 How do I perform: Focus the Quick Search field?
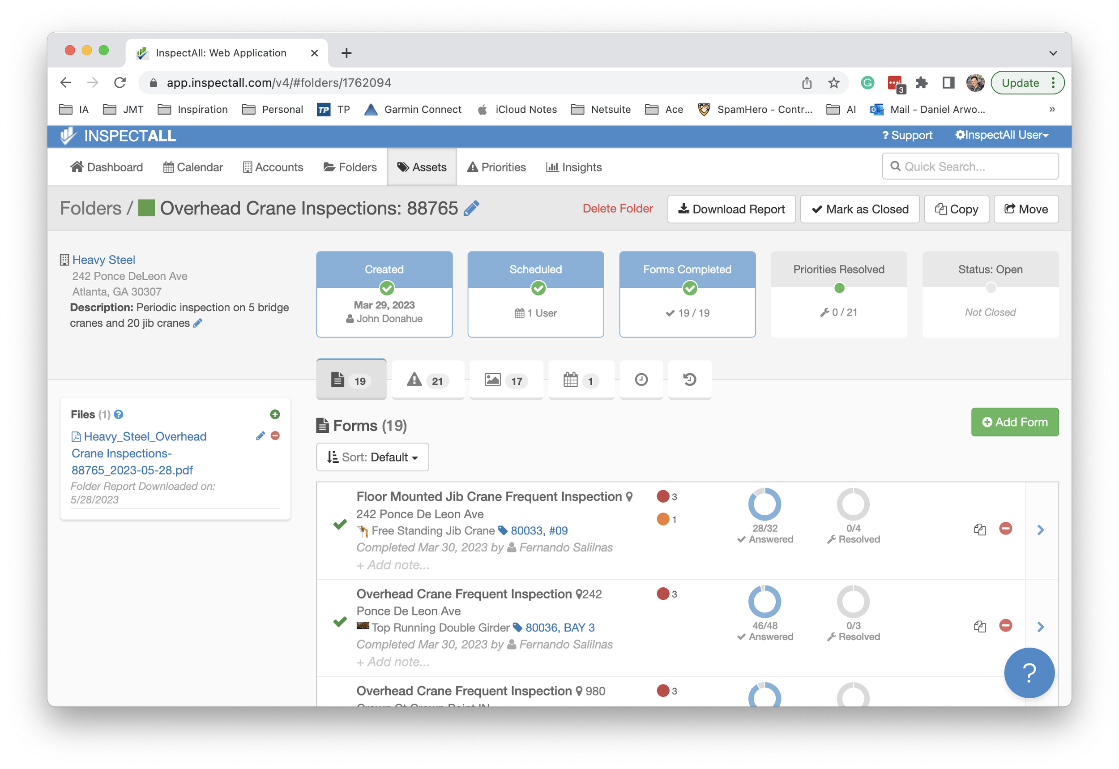pyautogui.click(x=970, y=167)
